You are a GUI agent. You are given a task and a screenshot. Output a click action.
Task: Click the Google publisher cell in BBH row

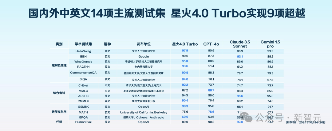click(144, 57)
